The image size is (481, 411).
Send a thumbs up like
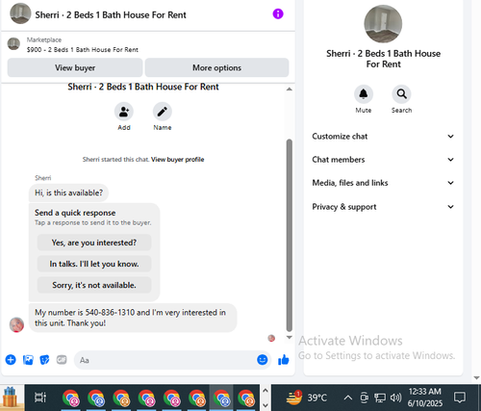(x=284, y=360)
